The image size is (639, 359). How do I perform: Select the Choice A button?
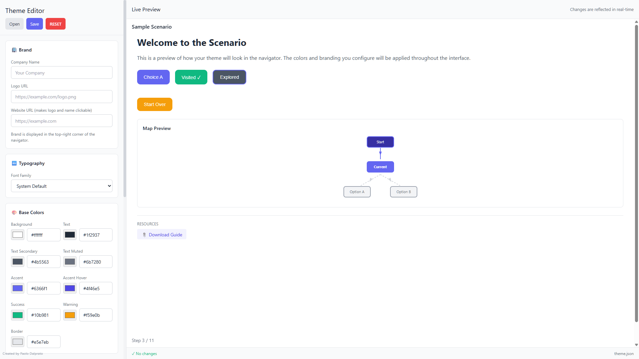pyautogui.click(x=153, y=77)
